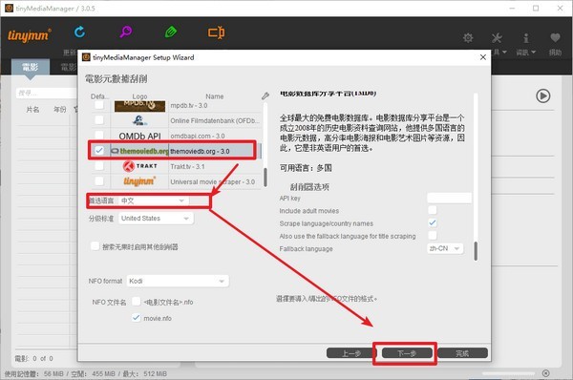Select the Trakt.tv scraper row
This screenshot has height=380, width=573.
(175, 166)
